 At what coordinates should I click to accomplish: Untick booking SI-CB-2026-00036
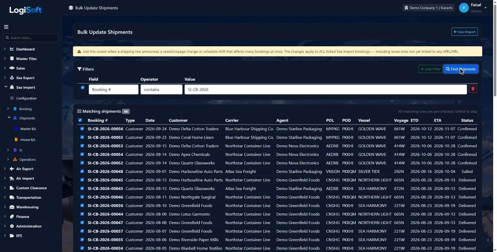click(x=82, y=205)
